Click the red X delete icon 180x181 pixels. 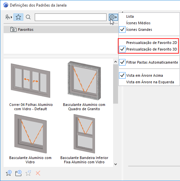[38, 173]
